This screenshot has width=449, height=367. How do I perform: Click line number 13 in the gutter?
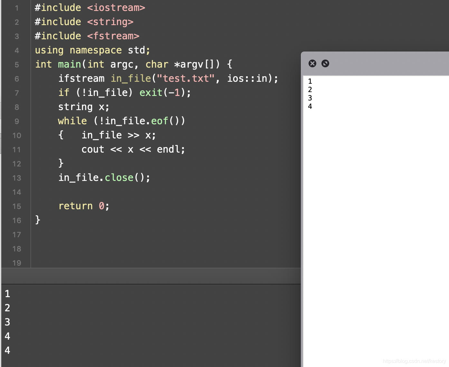[17, 178]
